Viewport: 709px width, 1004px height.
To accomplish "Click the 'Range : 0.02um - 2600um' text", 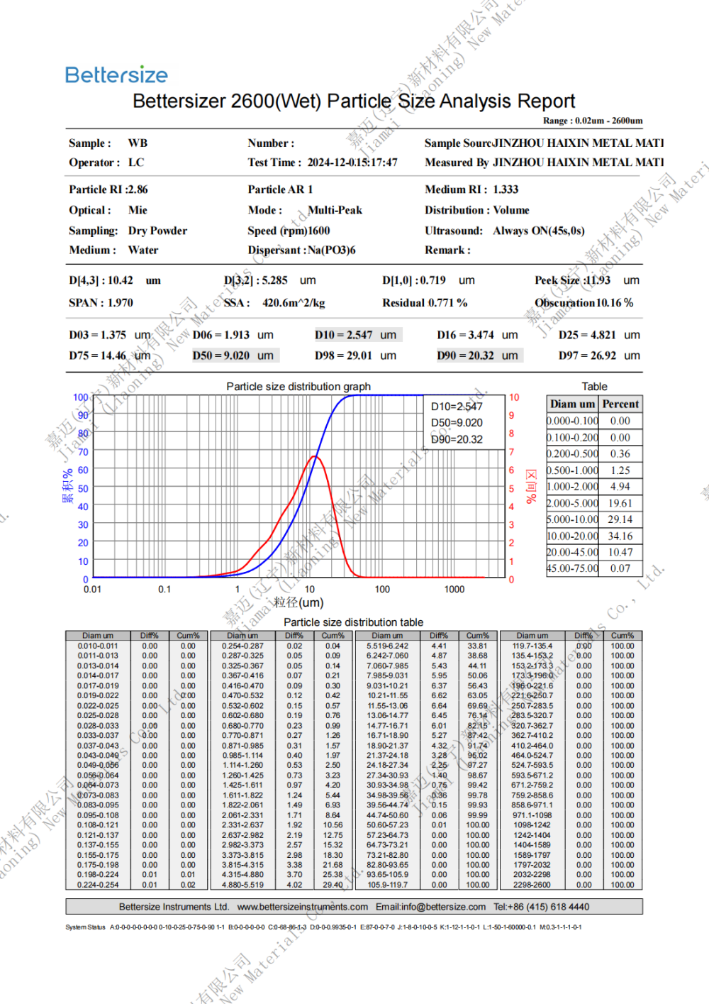I will [x=593, y=121].
